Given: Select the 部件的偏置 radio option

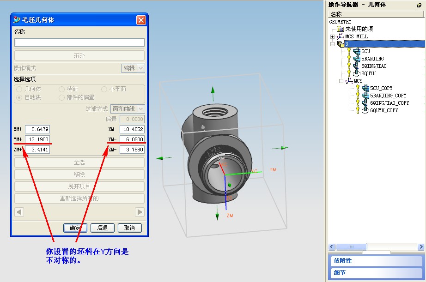Looking at the screenshot, I should tap(61, 97).
